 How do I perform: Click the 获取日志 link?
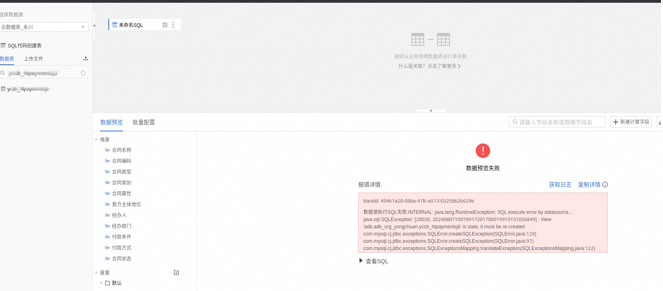click(560, 184)
